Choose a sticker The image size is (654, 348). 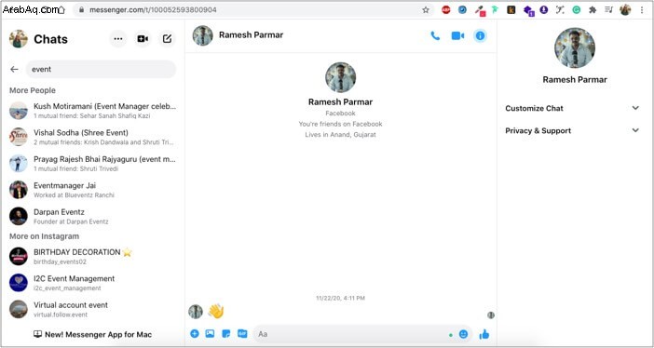click(x=226, y=334)
